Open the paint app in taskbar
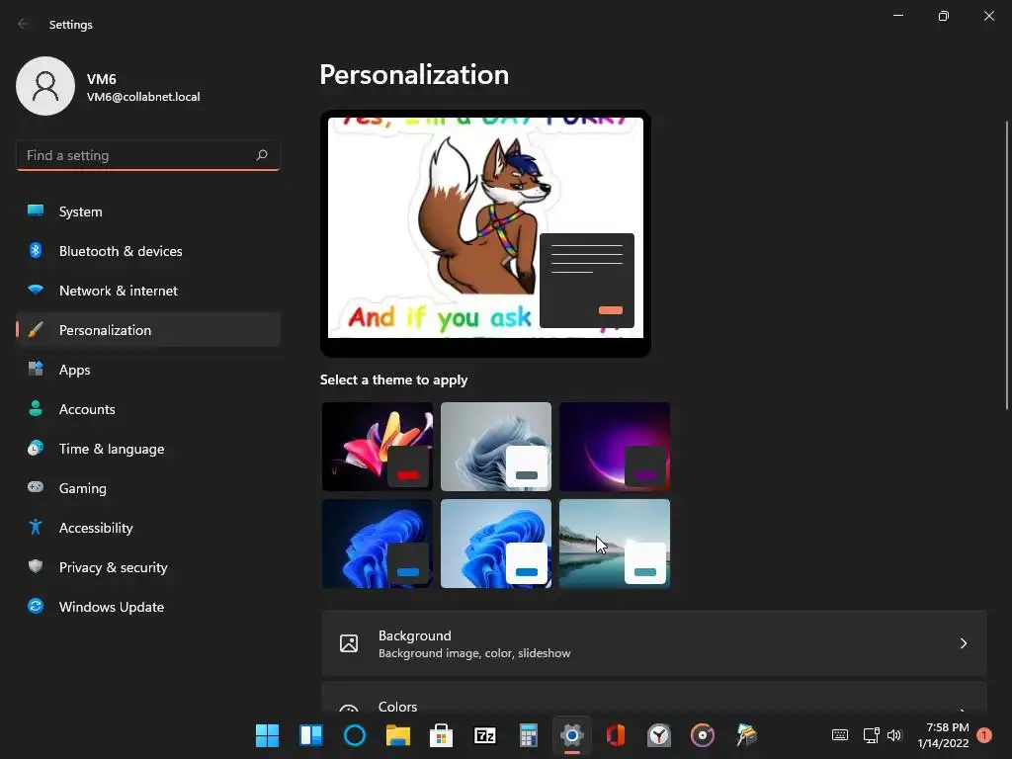The image size is (1012, 759). coord(746,735)
